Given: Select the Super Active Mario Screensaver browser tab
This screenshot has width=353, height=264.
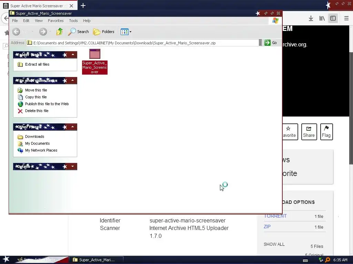Looking at the screenshot, I should (x=39, y=6).
